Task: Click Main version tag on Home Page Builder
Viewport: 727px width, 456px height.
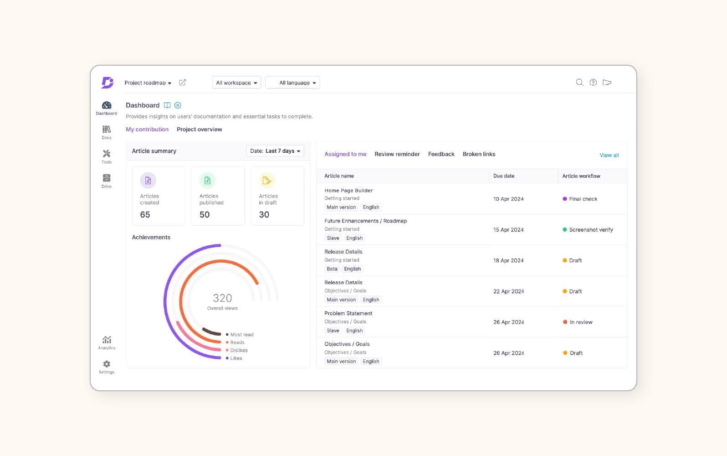Action: point(341,207)
